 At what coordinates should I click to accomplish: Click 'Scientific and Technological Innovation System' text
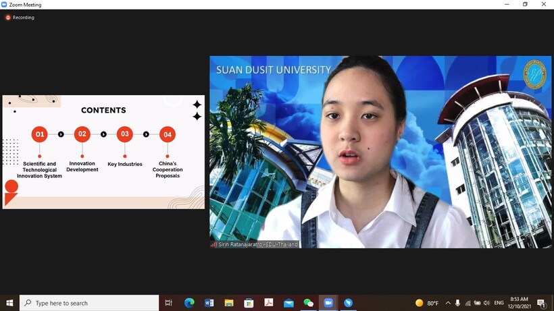point(39,169)
